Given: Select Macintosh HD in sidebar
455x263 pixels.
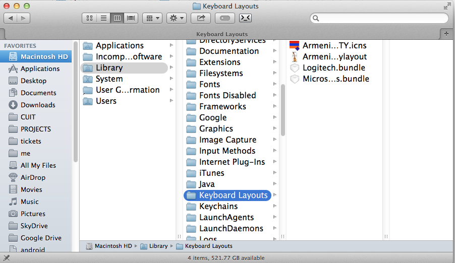Looking at the screenshot, I should (x=36, y=56).
